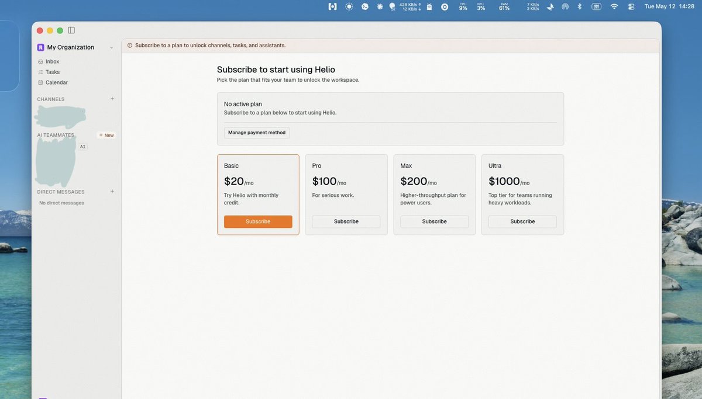
Task: Click the GPU 3% monitor
Action: [x=481, y=6]
